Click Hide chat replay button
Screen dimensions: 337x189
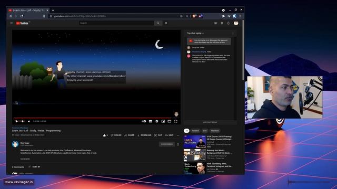(x=210, y=122)
